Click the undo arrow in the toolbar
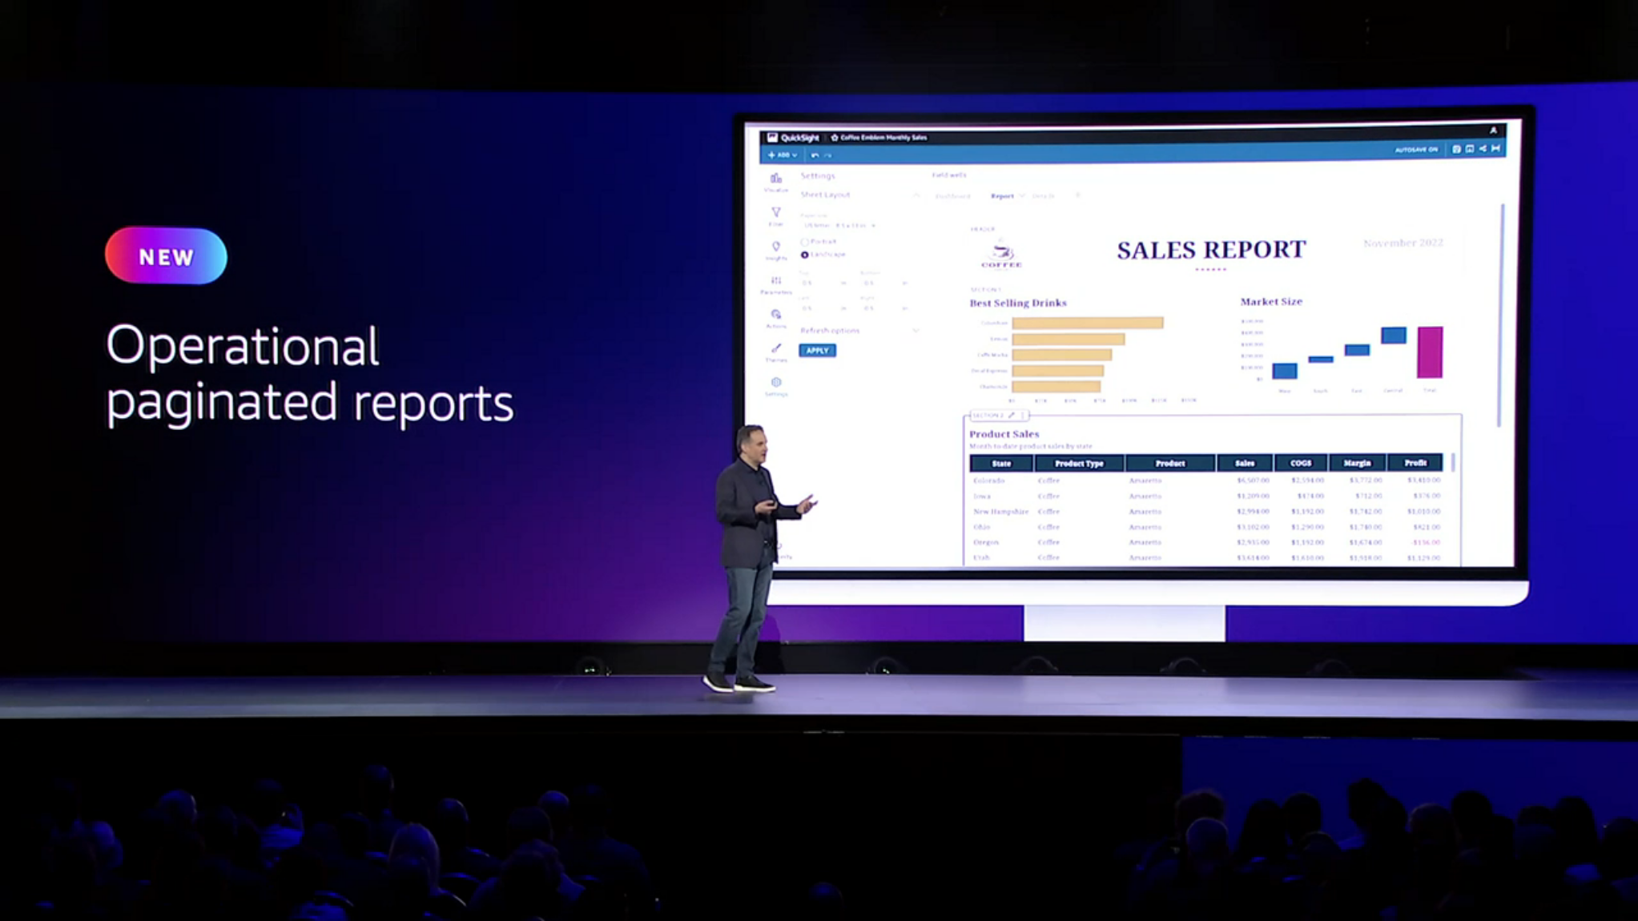The width and height of the screenshot is (1638, 921). click(815, 155)
